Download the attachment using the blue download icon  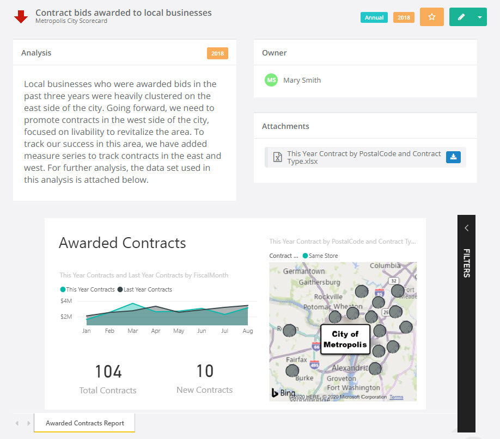tap(454, 157)
